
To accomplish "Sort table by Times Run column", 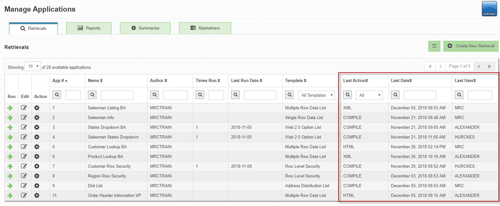I will (208, 81).
